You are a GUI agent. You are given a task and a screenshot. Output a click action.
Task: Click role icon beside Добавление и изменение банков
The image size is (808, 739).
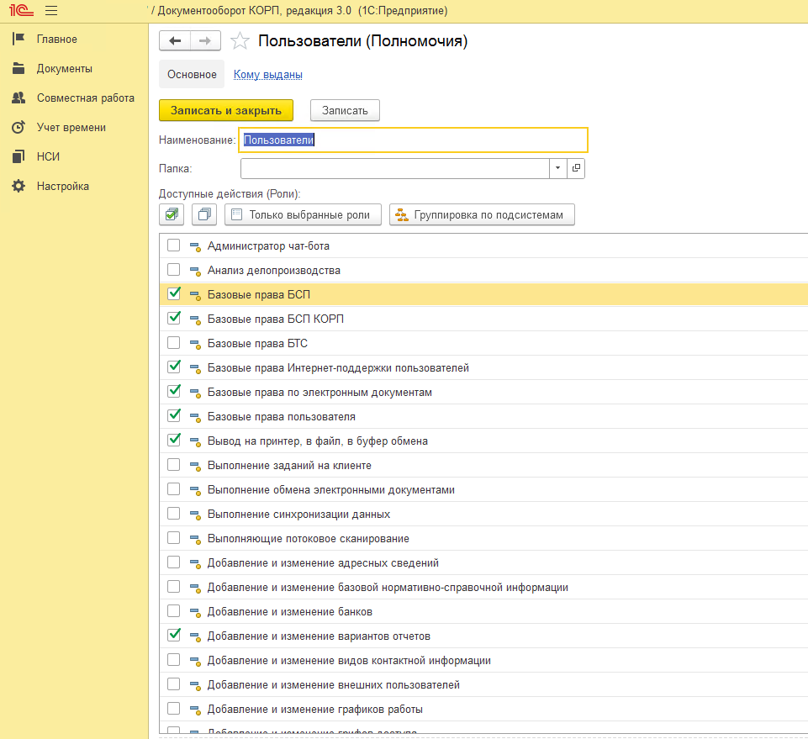point(195,612)
